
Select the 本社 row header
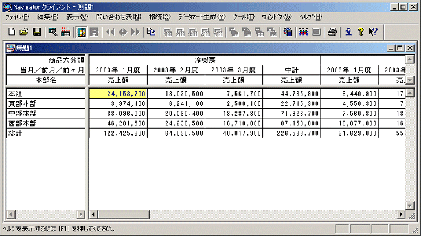tap(46, 94)
